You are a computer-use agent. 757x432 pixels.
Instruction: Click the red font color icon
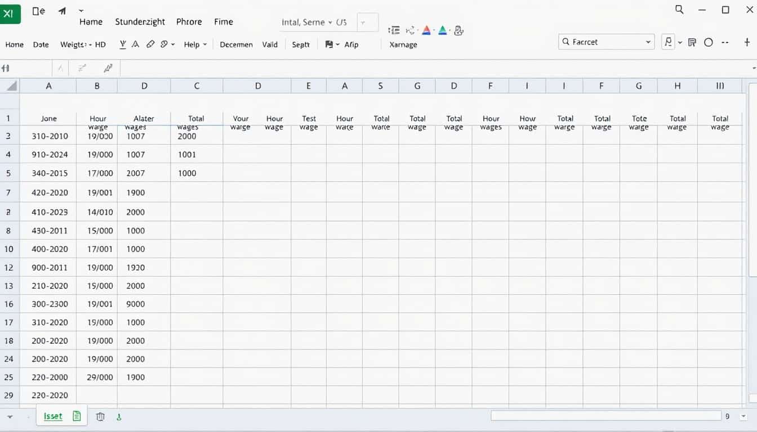pos(426,30)
